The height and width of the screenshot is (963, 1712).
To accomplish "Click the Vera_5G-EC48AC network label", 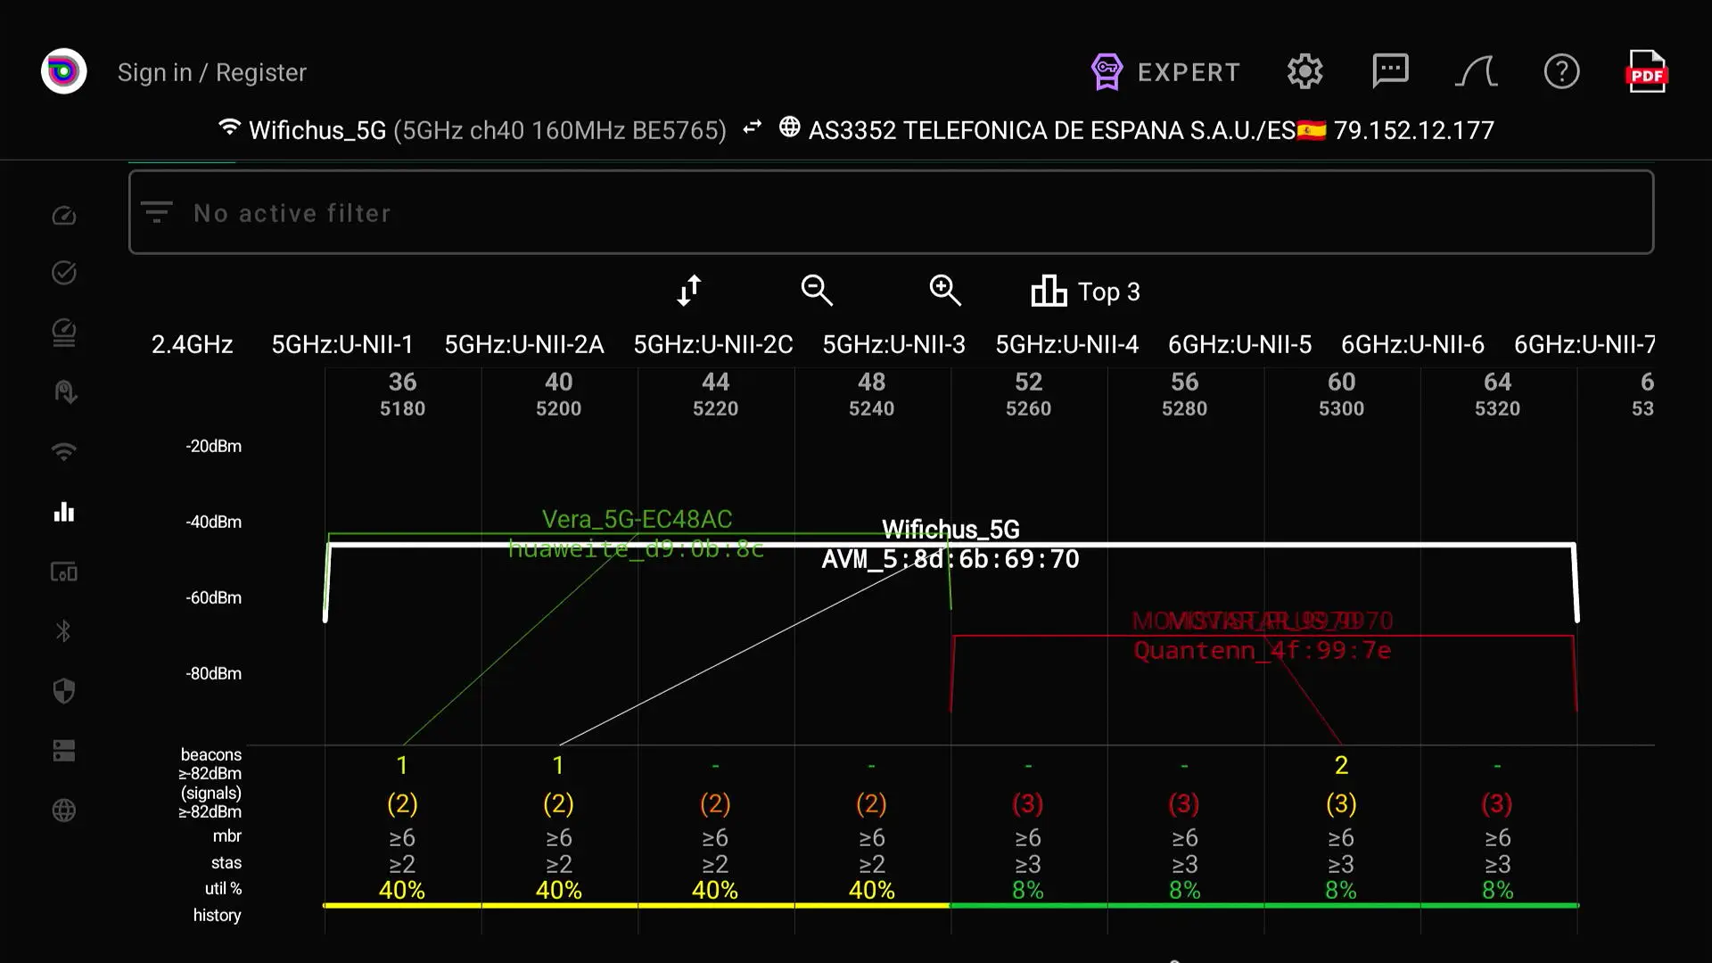I will [x=637, y=519].
